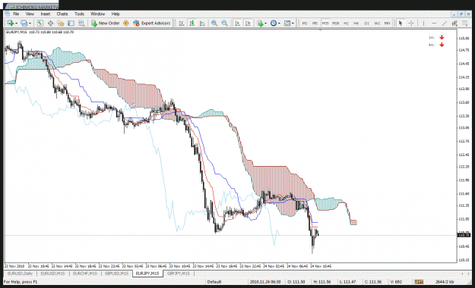475x288 pixels.
Task: Open the Data Window crosshair icon
Action: click(x=50, y=23)
